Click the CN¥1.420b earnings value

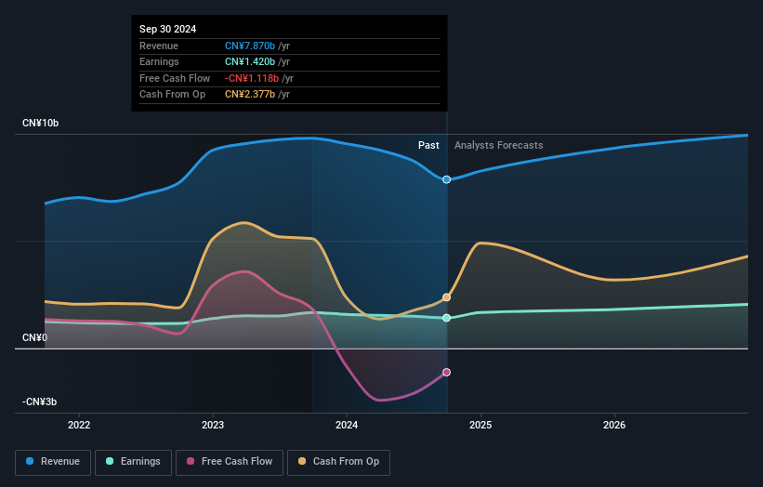click(250, 61)
